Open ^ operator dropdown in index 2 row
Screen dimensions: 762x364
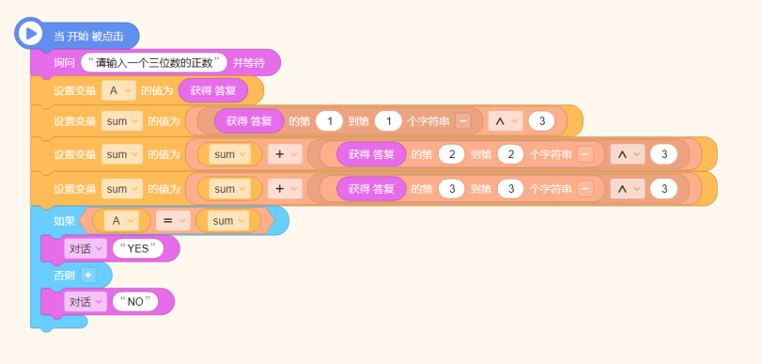tap(628, 154)
